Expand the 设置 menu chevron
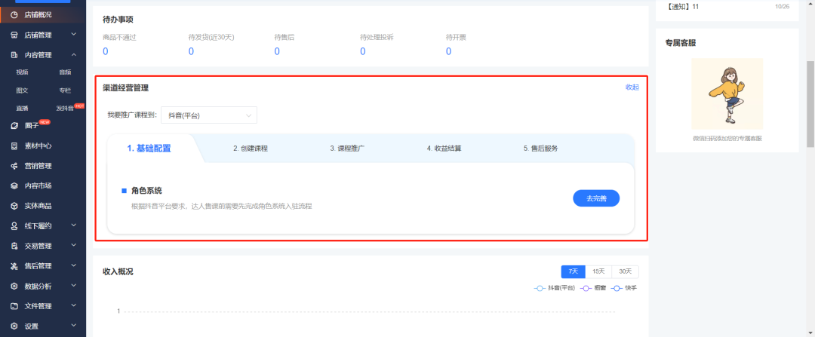This screenshot has width=815, height=337. coord(74,326)
